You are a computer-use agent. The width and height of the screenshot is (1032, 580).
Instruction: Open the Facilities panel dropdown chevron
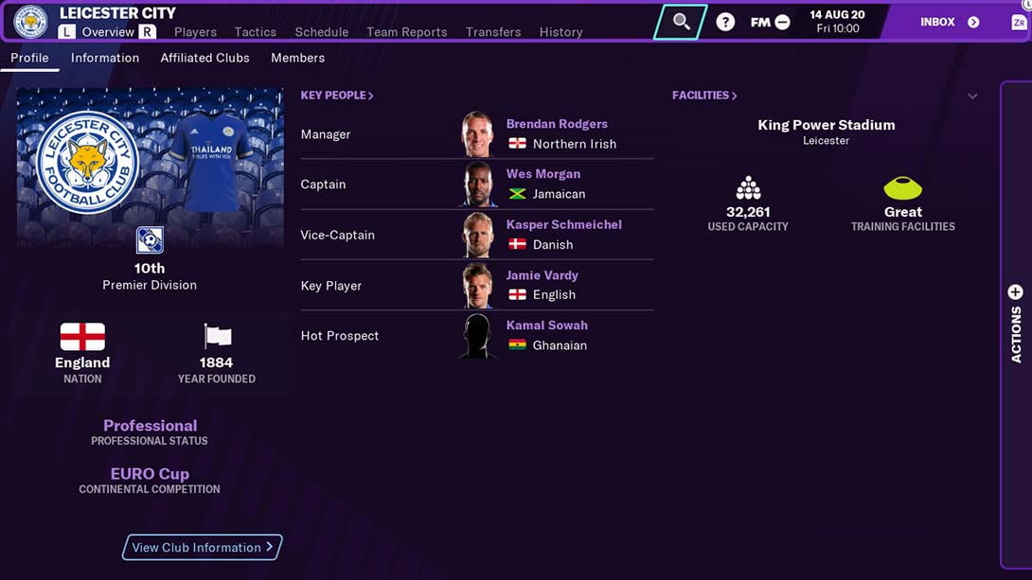(972, 96)
